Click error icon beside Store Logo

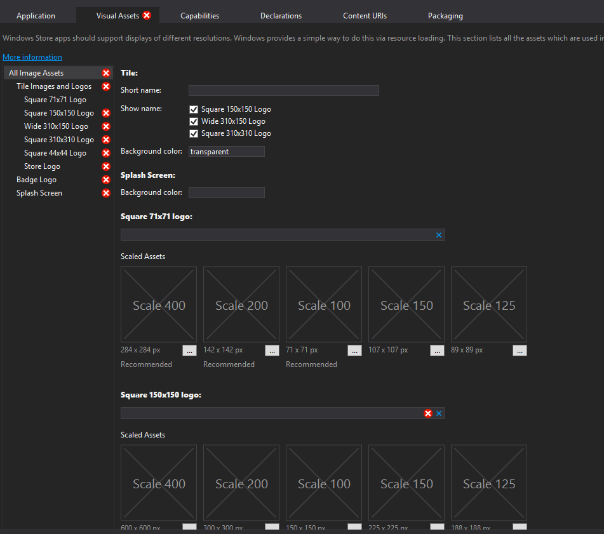click(106, 166)
